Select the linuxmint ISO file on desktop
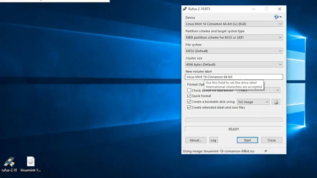 30,164
